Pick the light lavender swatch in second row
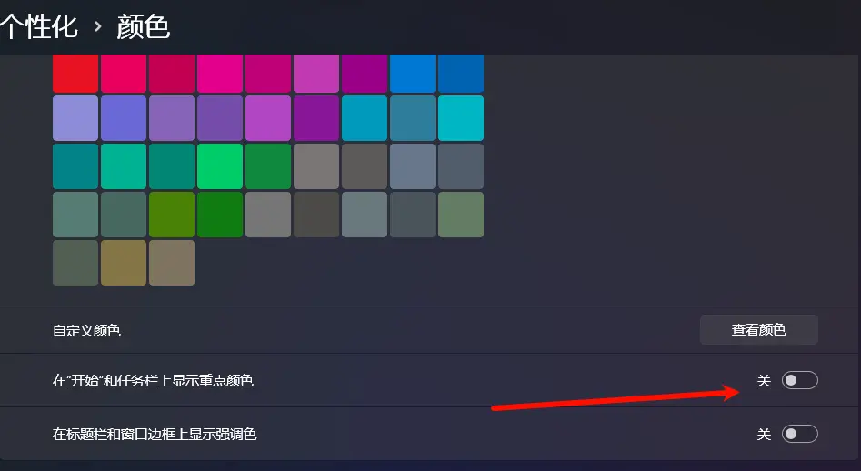Viewport: 861px width, 471px height. (75, 118)
